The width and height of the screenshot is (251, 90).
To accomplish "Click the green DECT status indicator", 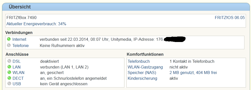I will click(9, 78).
